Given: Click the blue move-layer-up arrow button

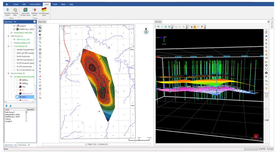Looking at the screenshot, I should (x=10, y=106).
